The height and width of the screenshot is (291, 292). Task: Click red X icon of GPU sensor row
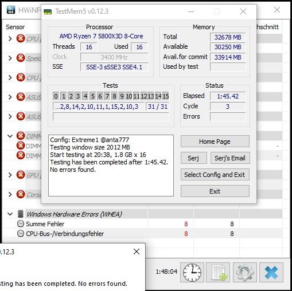pyautogui.click(x=21, y=175)
